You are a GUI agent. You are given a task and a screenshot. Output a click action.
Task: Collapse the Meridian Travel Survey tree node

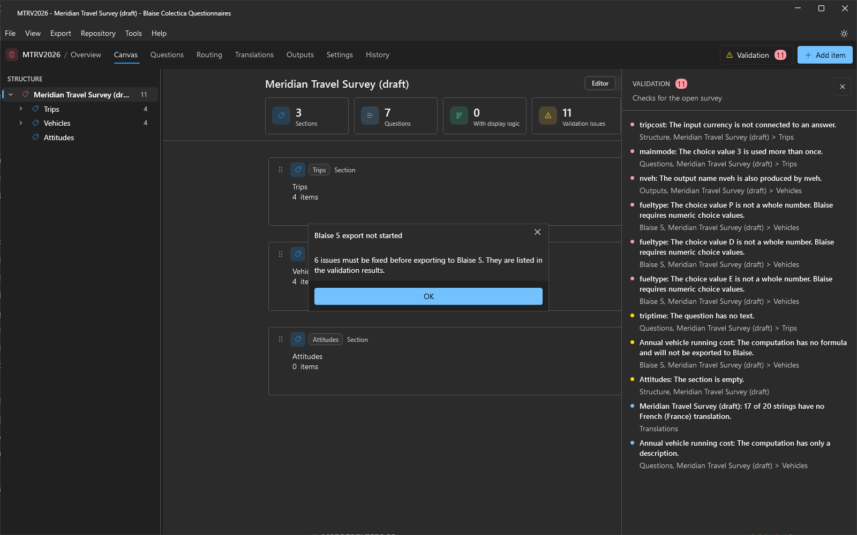[x=11, y=94]
